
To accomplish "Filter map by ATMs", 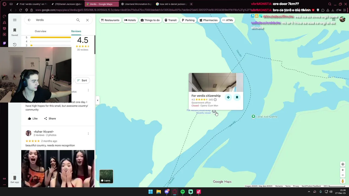I will [x=228, y=20].
